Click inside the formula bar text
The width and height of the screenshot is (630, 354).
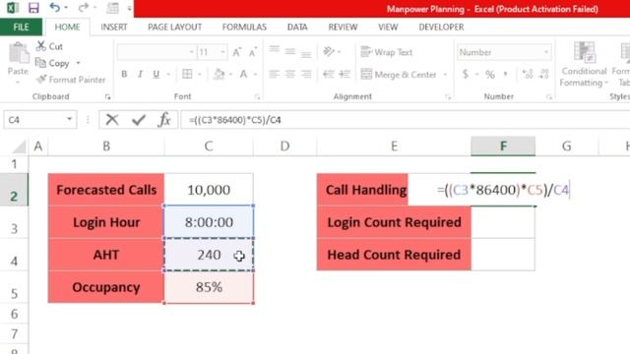[x=235, y=120]
